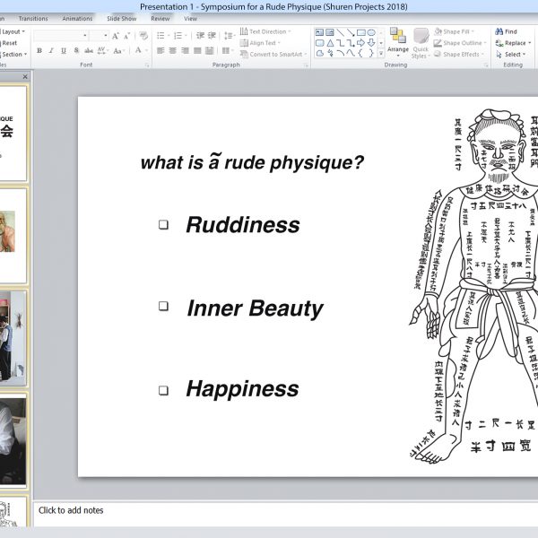Click the Reset slide button
This screenshot has height=538, width=538.
pyautogui.click(x=9, y=43)
